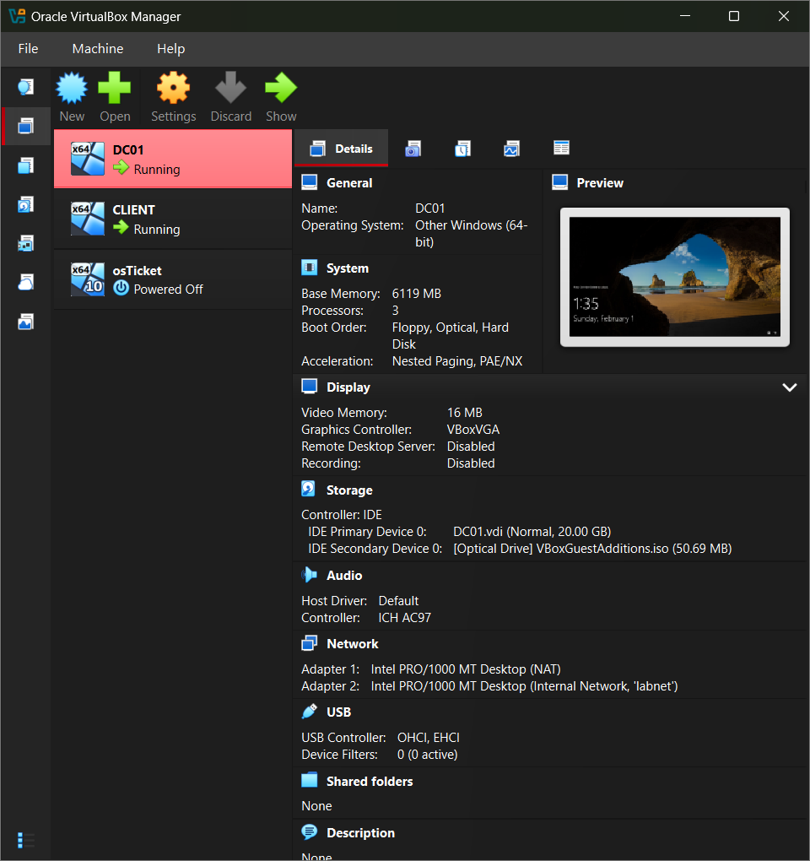This screenshot has width=810, height=861.
Task: Open the Resources monitor sidebar tool
Action: pyautogui.click(x=26, y=322)
